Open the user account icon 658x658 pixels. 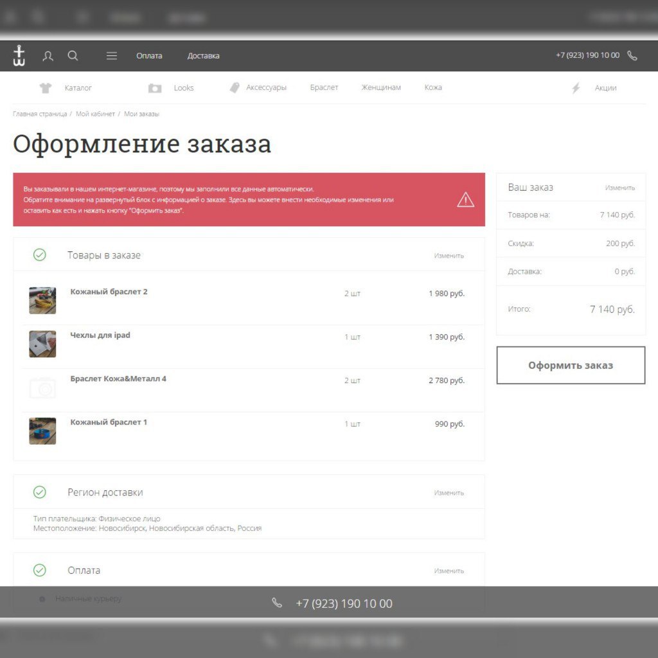click(x=48, y=56)
